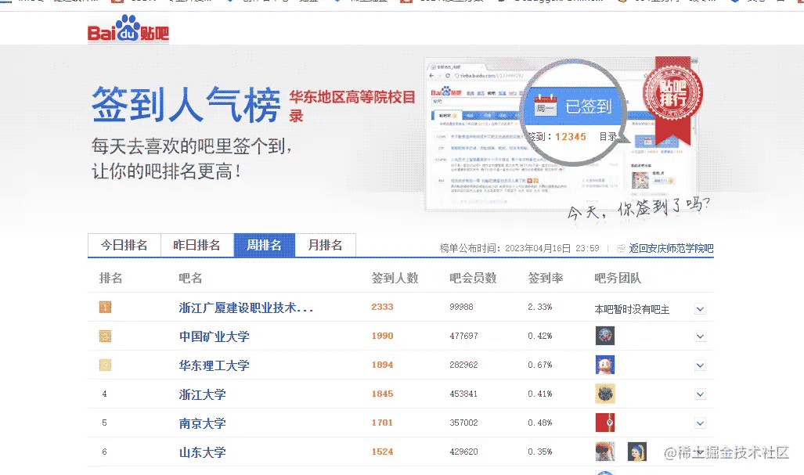Click the 吧务团队 column header
804x475 pixels.
point(618,278)
